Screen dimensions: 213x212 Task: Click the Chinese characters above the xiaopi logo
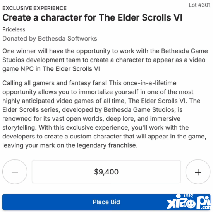(x=189, y=195)
